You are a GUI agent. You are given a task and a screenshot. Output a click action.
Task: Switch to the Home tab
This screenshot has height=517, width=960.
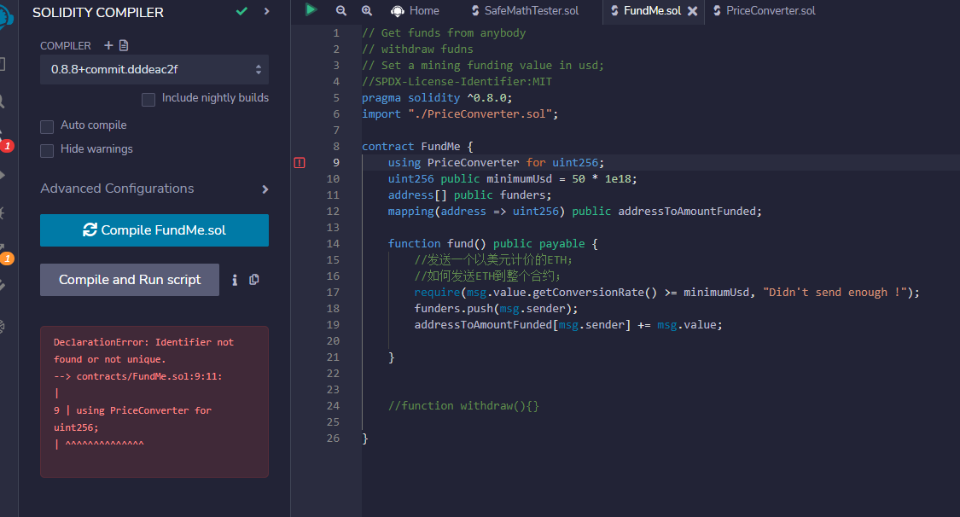point(415,10)
